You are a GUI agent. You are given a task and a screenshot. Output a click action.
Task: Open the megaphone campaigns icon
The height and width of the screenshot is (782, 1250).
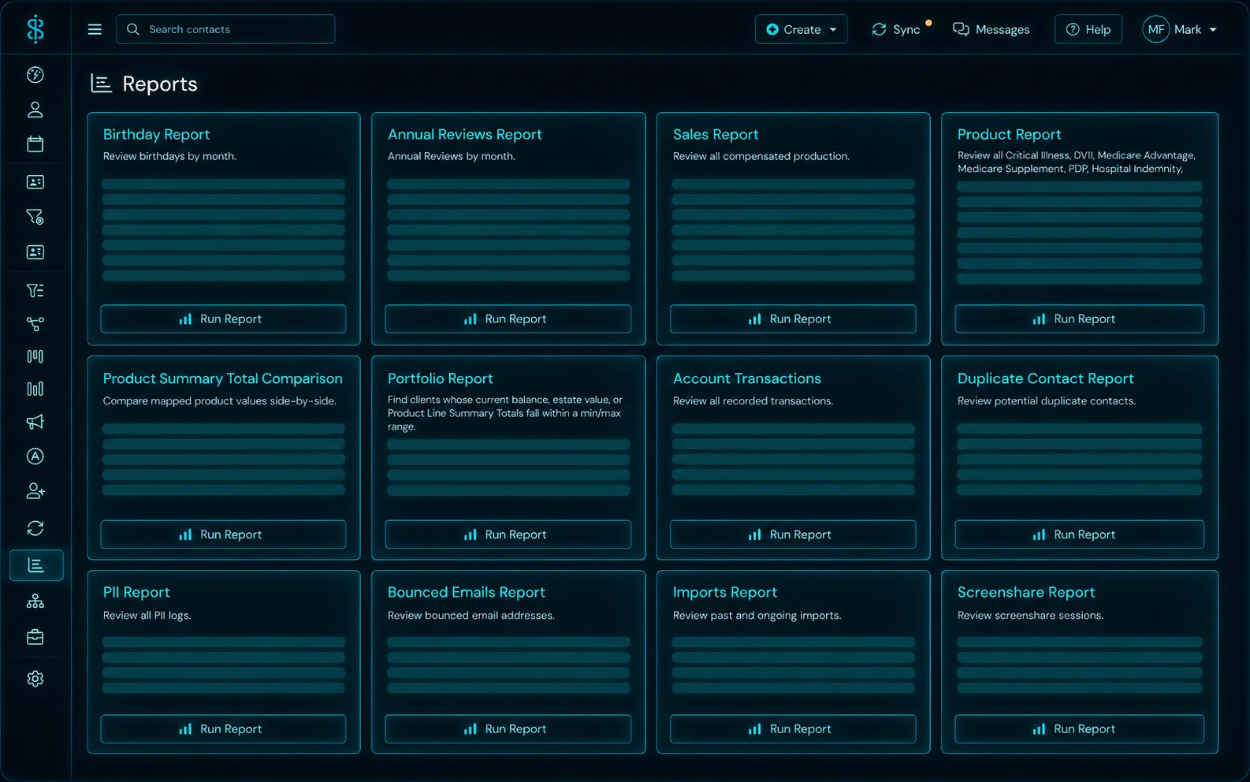[35, 423]
